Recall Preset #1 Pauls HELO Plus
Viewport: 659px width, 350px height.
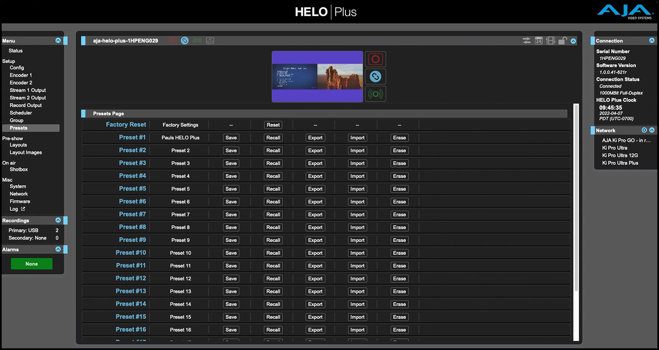pos(273,138)
